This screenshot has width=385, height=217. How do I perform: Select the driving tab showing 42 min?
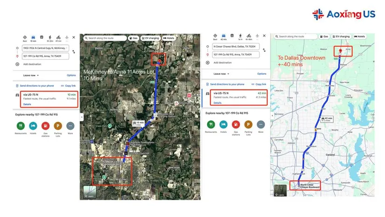coord(224,36)
